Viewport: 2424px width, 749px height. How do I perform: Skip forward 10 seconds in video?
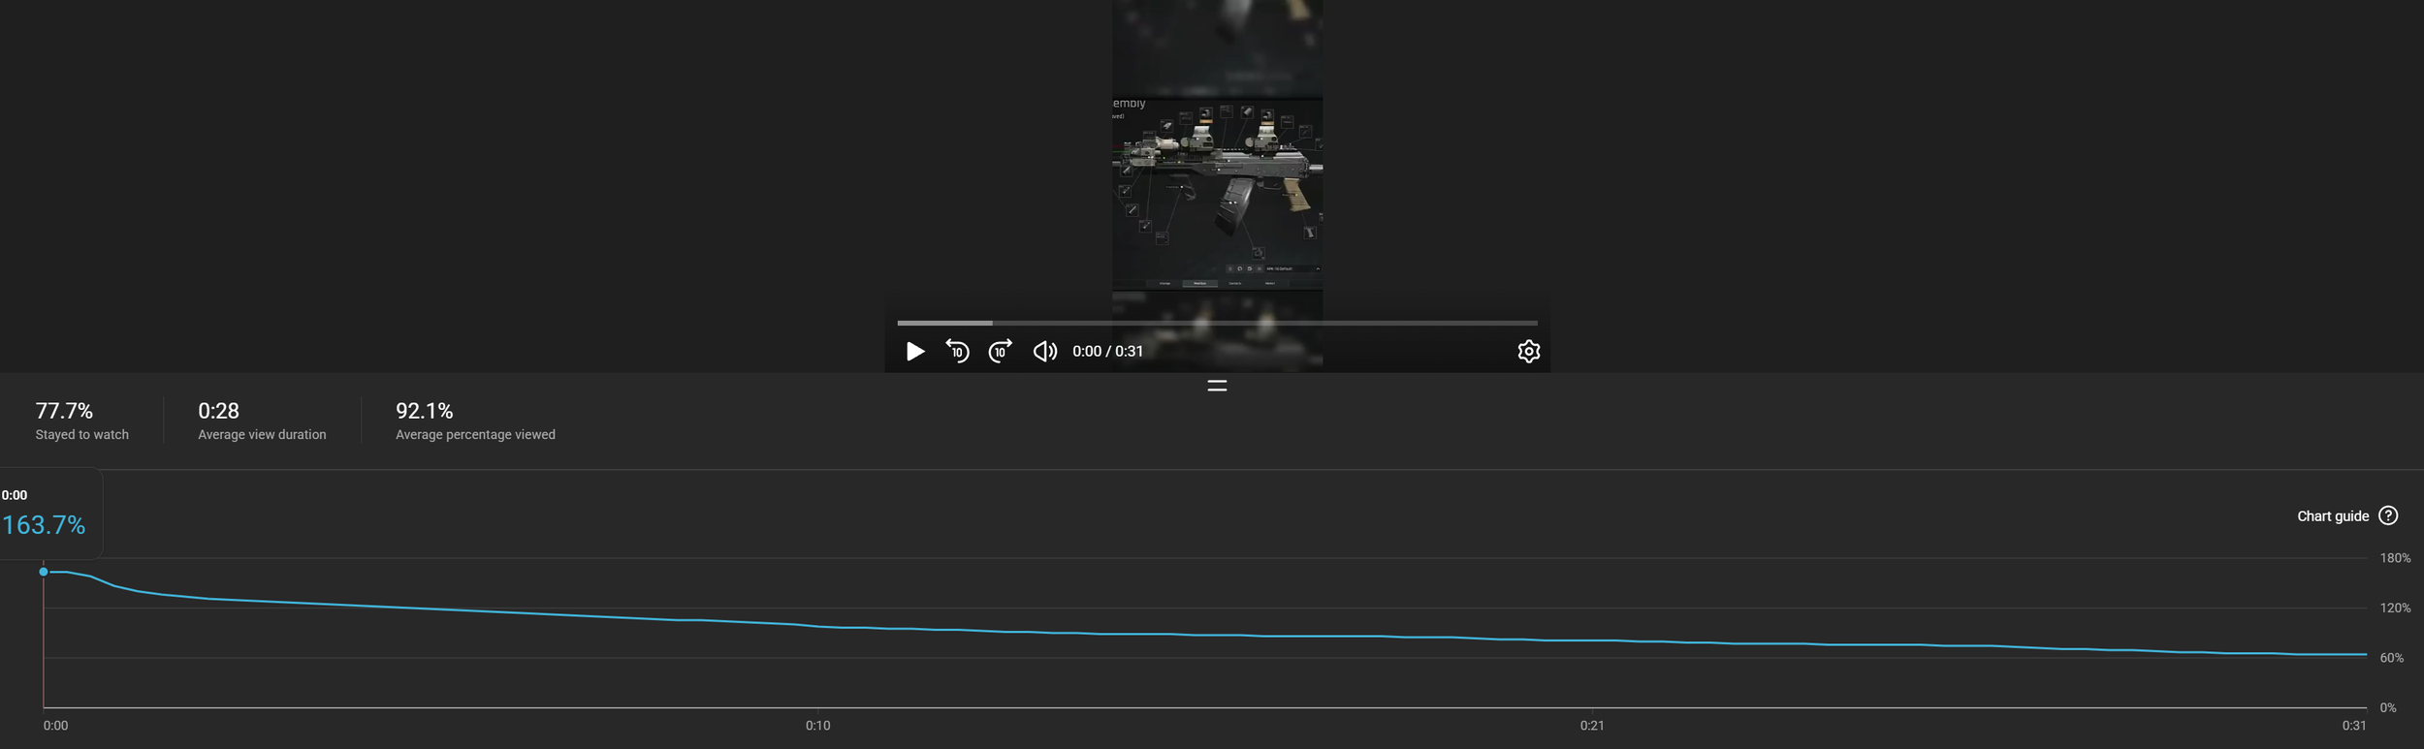(x=1000, y=352)
